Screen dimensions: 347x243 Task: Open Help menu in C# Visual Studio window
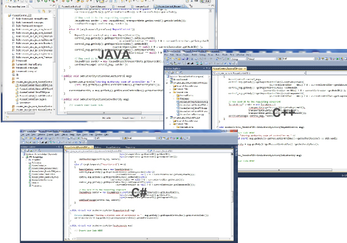pyautogui.click(x=106, y=135)
